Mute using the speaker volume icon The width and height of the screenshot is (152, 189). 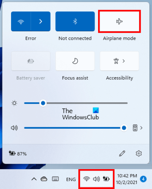coord(14,128)
